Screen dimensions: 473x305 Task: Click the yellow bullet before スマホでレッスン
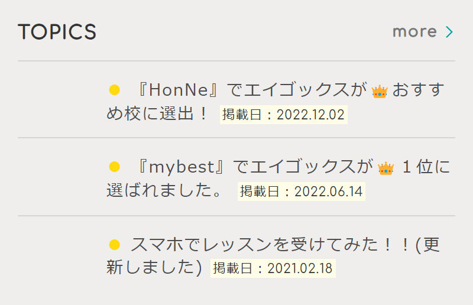(115, 244)
